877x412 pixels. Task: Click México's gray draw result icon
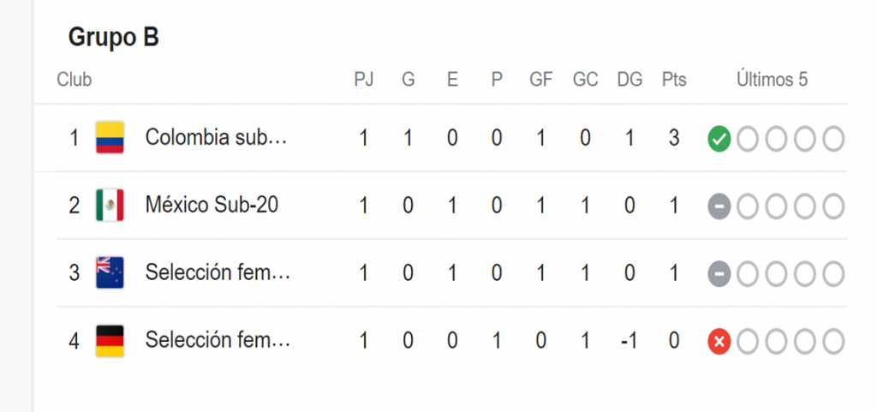click(x=719, y=206)
